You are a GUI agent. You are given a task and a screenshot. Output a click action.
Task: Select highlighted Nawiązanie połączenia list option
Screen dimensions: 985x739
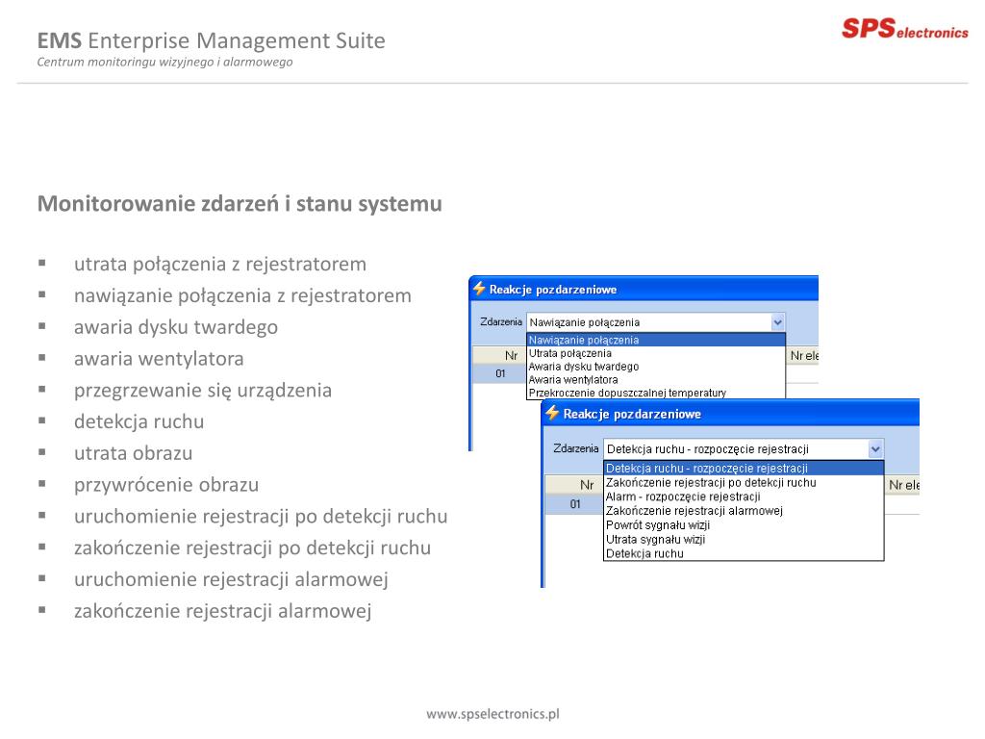[656, 340]
